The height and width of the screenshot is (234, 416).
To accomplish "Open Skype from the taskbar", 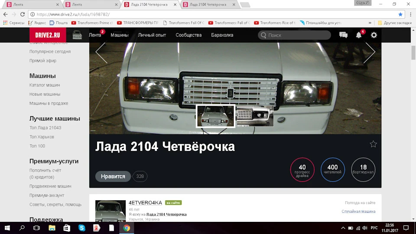I will pos(82,228).
